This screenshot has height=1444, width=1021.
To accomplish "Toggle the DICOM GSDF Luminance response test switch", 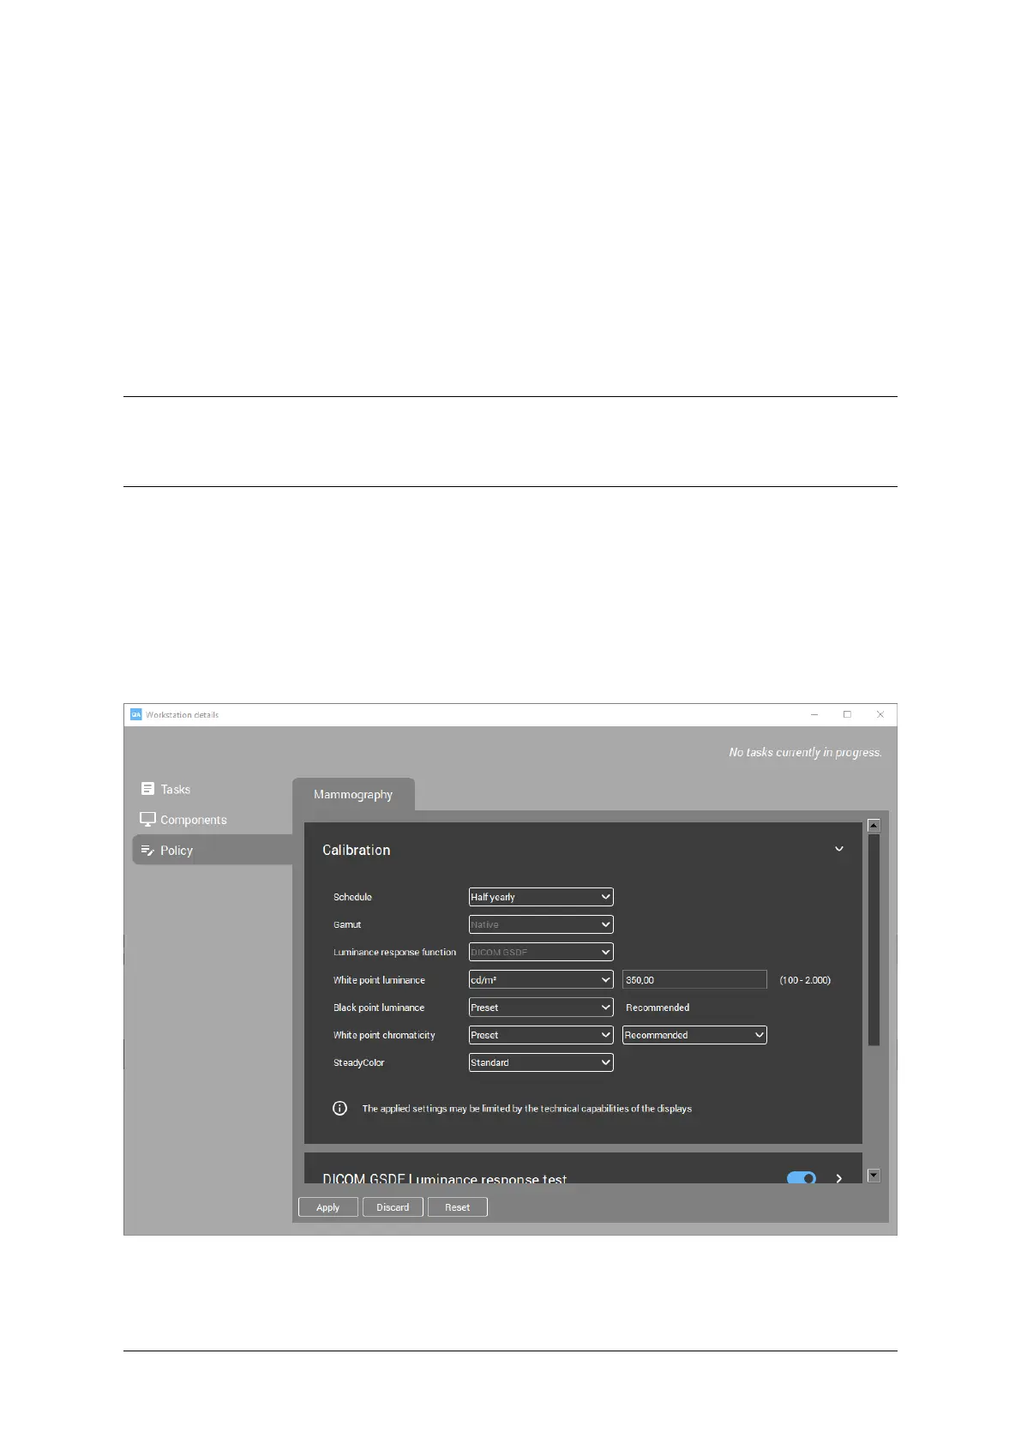I will (x=801, y=1178).
